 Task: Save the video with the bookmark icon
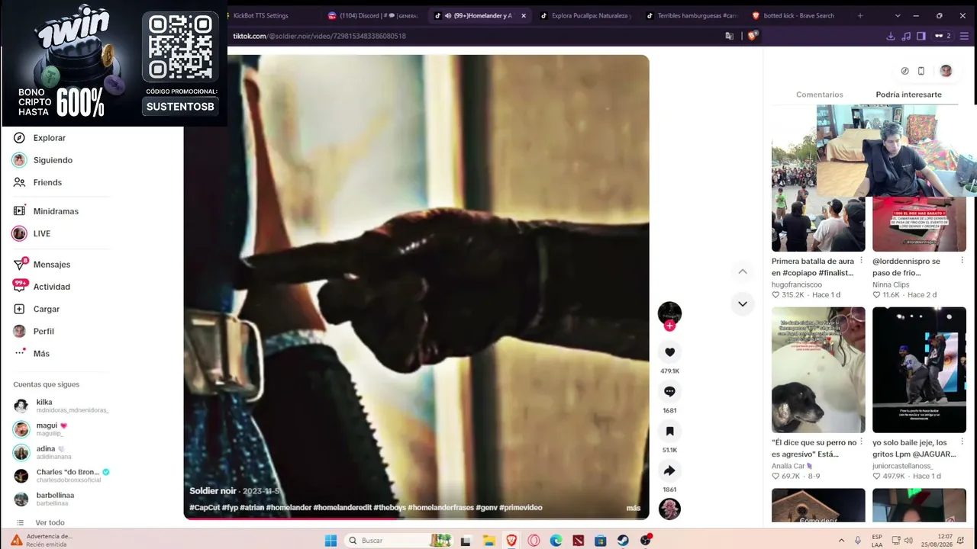(x=669, y=432)
